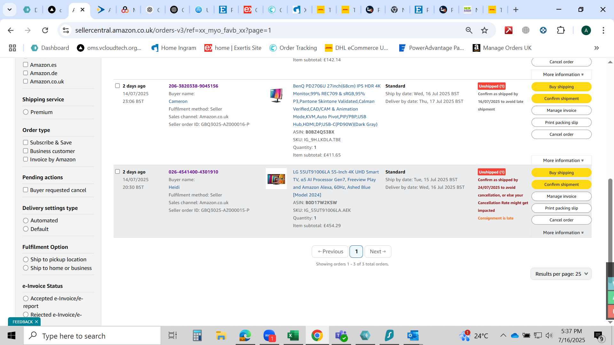Click the forward navigation arrow
The width and height of the screenshot is (614, 345).
click(x=28, y=30)
